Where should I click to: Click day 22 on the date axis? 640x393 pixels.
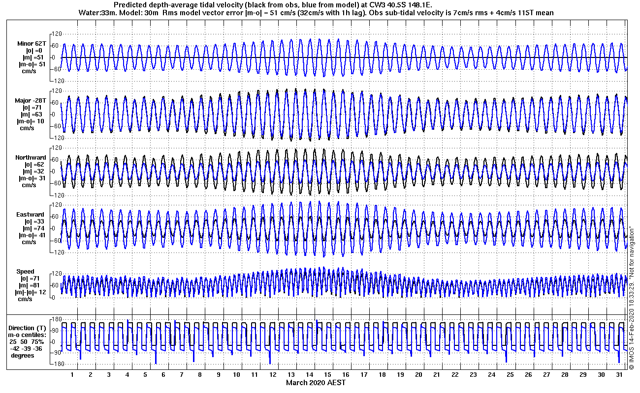click(455, 375)
